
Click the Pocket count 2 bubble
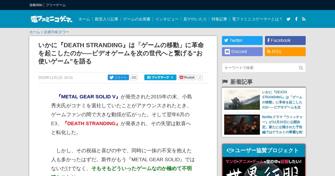pyautogui.click(x=200, y=77)
